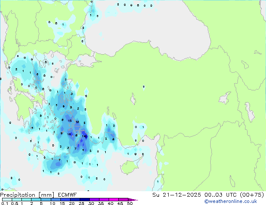Click the '14' value at darkest blue spot
The width and height of the screenshot is (266, 205).
tap(84, 136)
